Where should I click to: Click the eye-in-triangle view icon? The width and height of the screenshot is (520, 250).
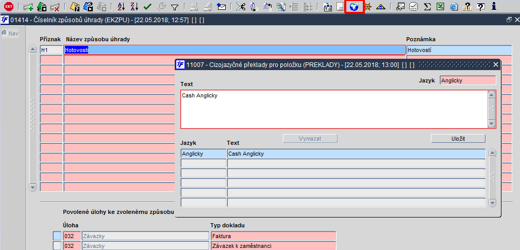(380, 7)
